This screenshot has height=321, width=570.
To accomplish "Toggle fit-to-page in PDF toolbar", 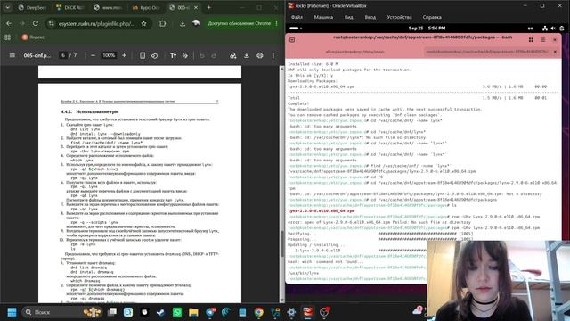I will 142,55.
